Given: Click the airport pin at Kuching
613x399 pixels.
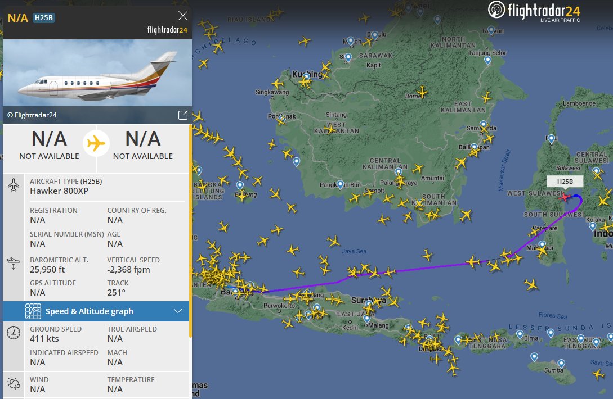Looking at the screenshot, I should tap(307, 76).
